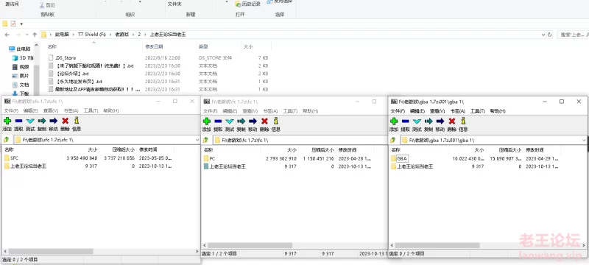Open 编辑(E) menu in fc window
The image size is (589, 265).
tap(230, 111)
